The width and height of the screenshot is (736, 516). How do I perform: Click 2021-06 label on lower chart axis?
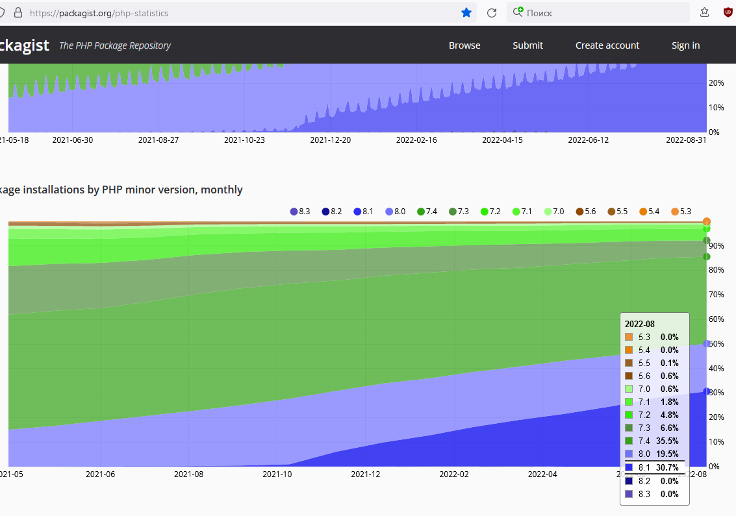(100, 474)
